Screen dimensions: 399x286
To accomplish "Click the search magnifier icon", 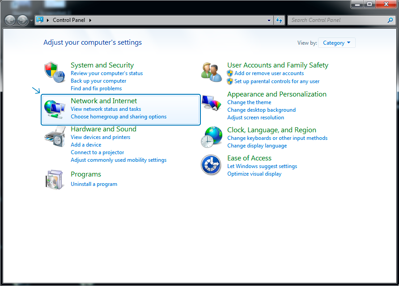I will click(x=390, y=20).
